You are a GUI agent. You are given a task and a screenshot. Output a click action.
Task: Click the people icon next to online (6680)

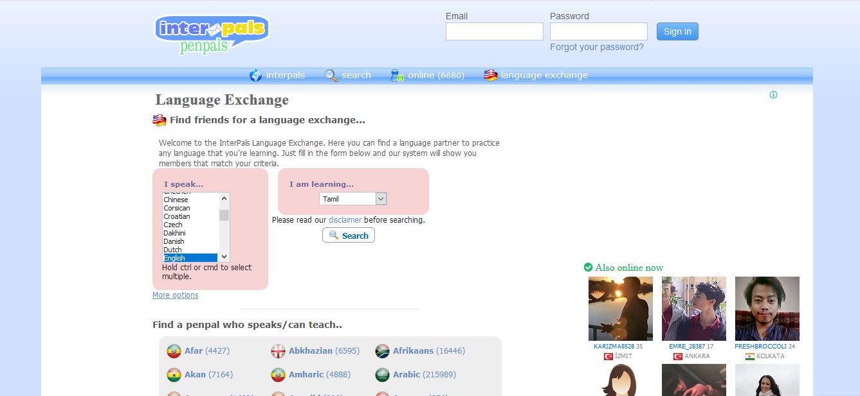click(396, 75)
